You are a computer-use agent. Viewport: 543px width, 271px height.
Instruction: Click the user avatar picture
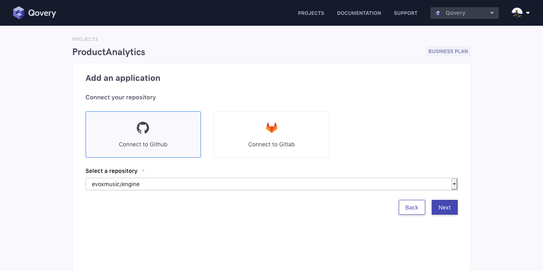pos(517,13)
